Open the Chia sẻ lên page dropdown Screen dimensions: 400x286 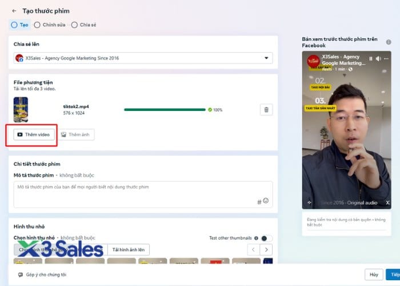(x=143, y=58)
